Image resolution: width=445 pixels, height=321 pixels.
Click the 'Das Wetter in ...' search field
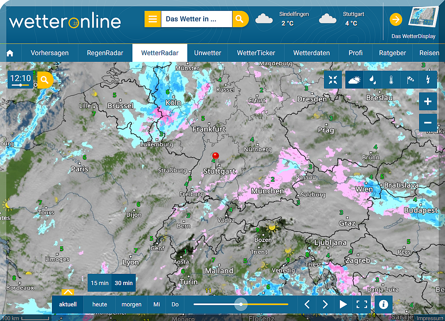(x=196, y=19)
